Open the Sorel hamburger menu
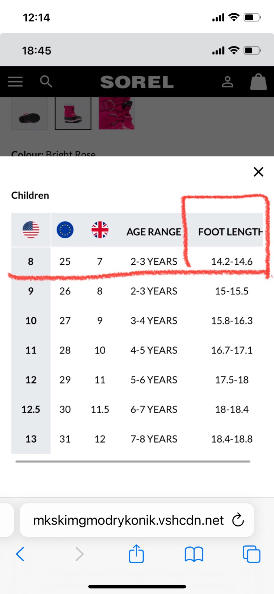This screenshot has height=594, width=274. pyautogui.click(x=15, y=82)
